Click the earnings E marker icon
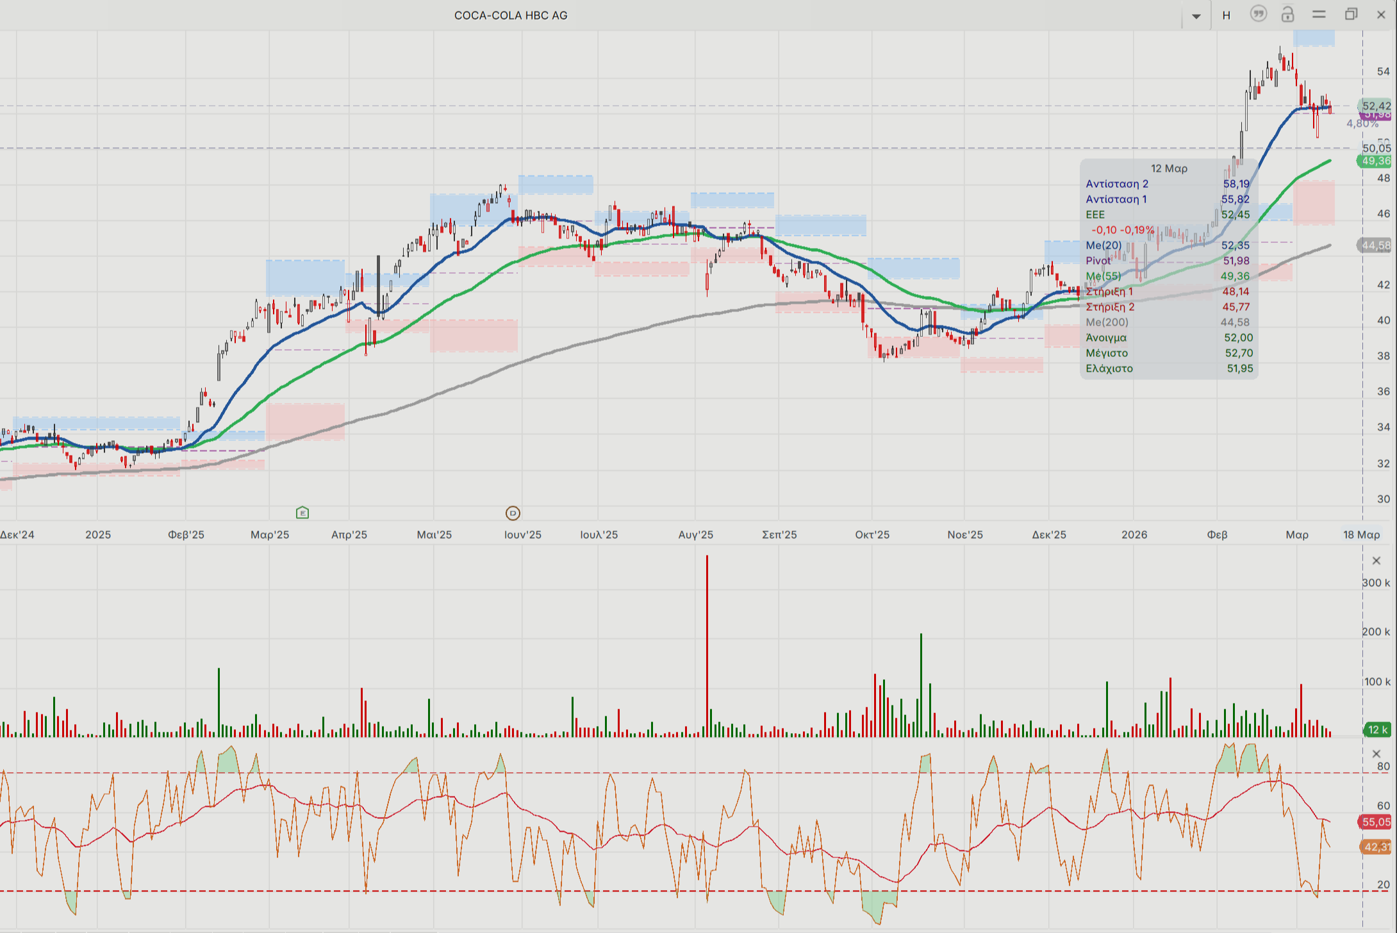This screenshot has width=1397, height=933. tap(302, 513)
